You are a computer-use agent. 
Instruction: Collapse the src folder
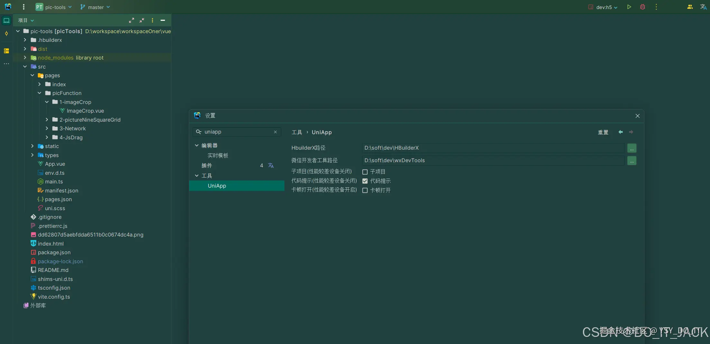[x=25, y=67]
